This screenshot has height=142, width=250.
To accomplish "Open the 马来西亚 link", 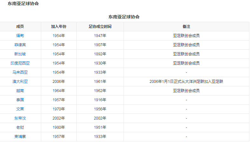I will 20,72.
